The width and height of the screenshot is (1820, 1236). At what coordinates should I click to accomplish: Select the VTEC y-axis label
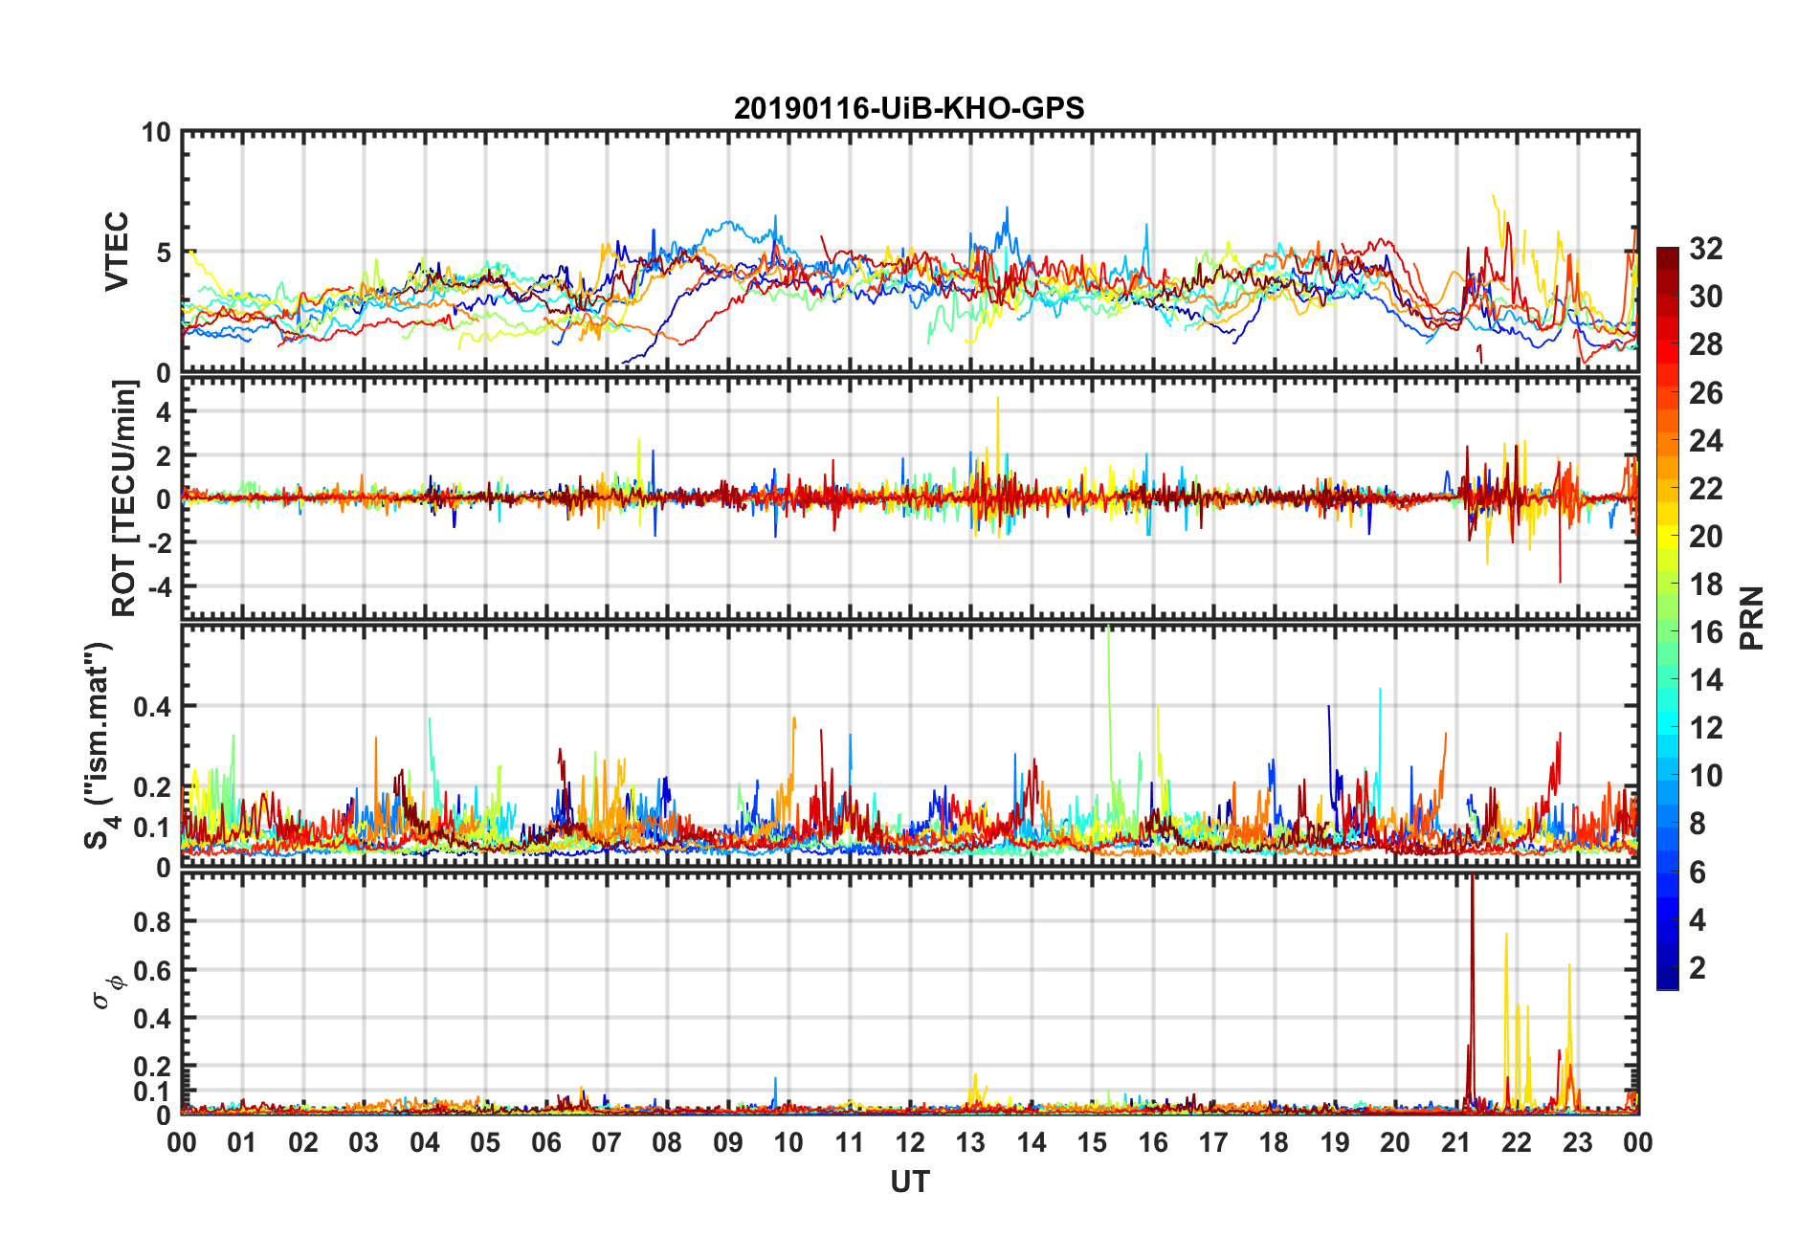coord(117,252)
